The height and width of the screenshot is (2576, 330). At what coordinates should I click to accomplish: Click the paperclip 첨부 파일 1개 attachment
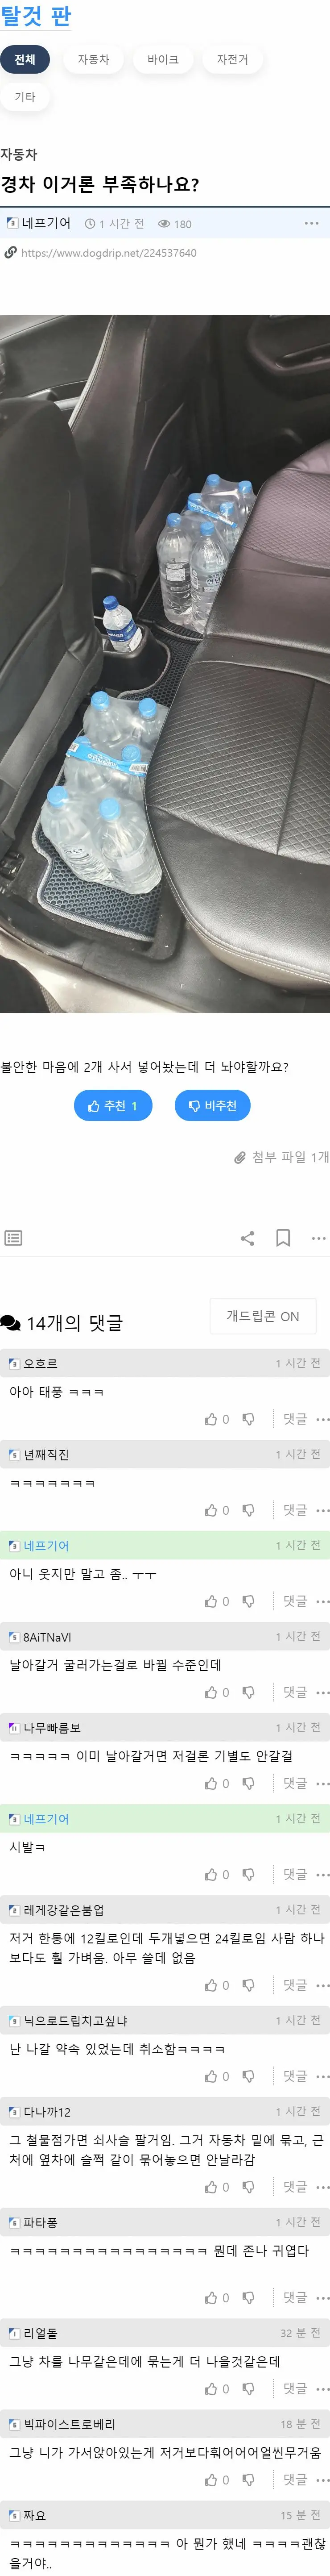click(281, 1157)
